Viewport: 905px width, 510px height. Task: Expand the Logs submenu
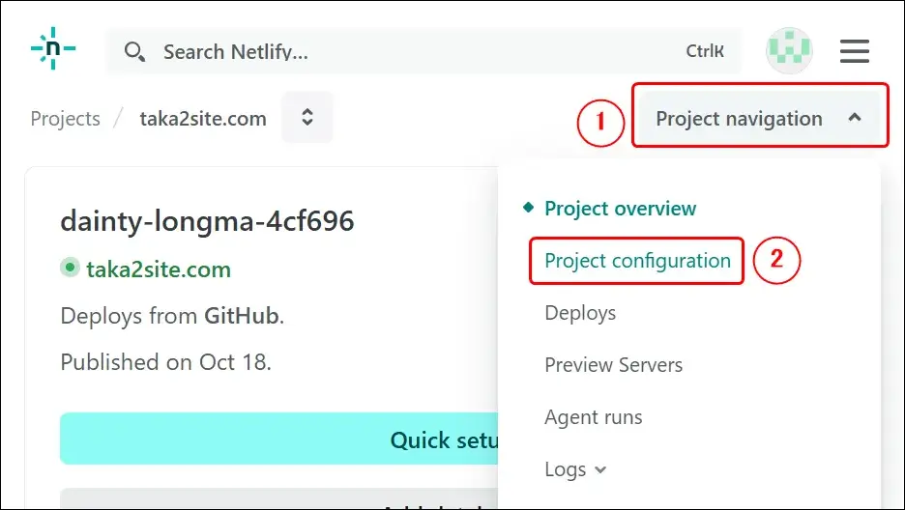(x=575, y=469)
